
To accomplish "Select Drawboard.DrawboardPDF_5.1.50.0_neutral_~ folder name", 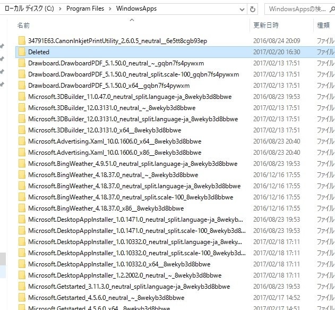I will point(116,63).
